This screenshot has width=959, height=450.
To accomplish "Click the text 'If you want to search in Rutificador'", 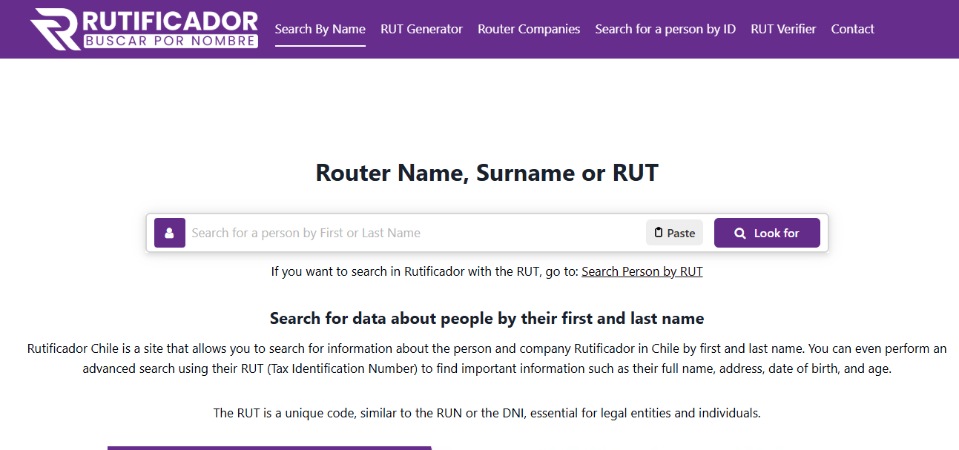I will coord(425,271).
